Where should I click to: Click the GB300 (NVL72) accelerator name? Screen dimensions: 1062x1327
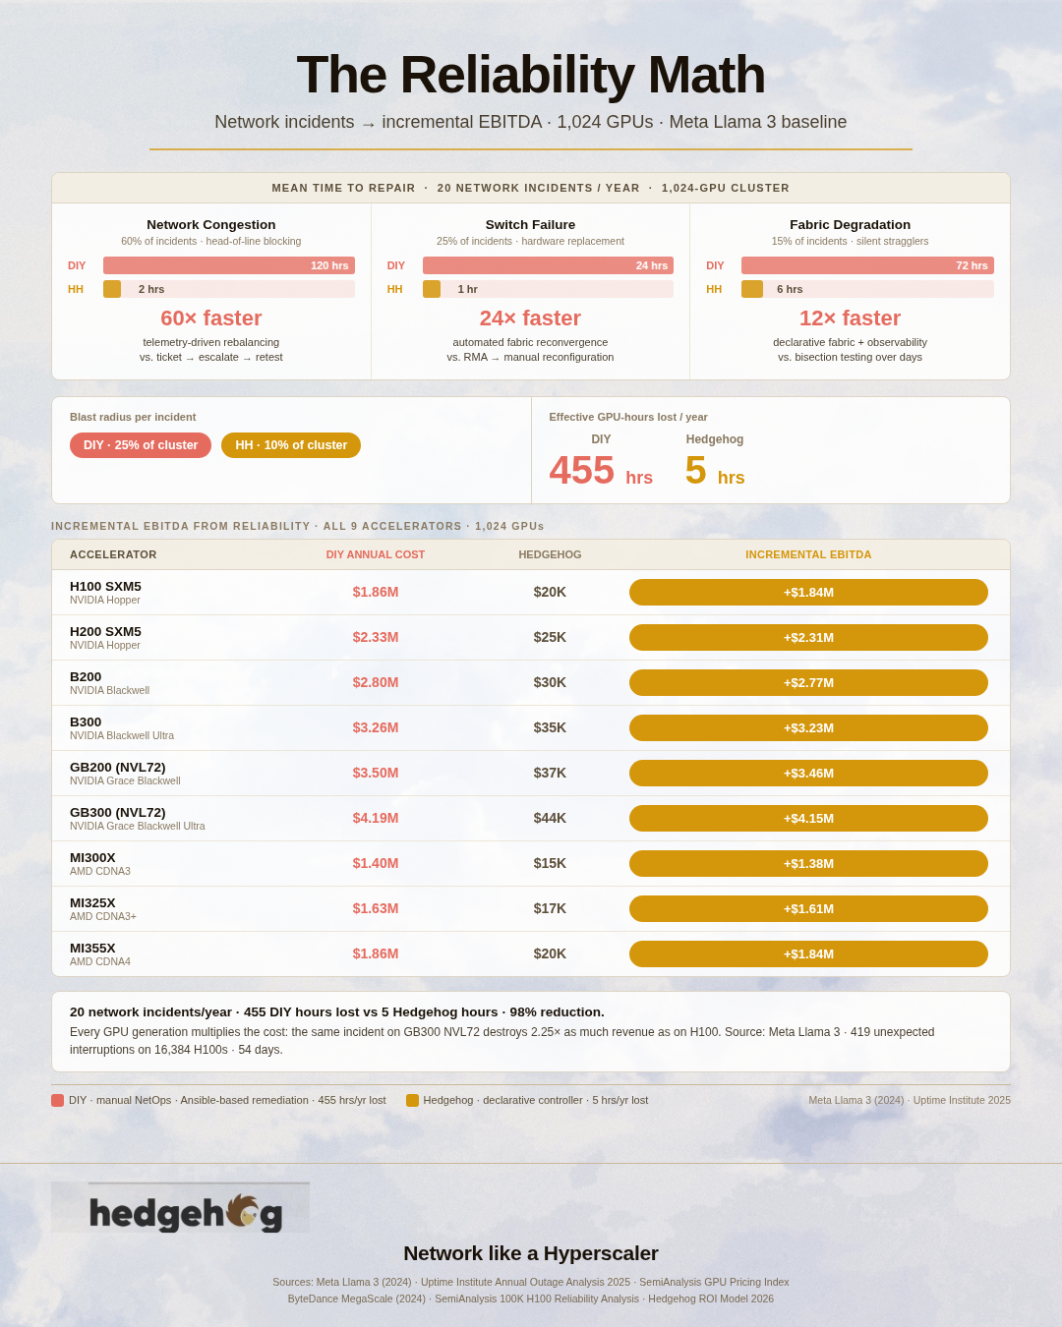118,813
